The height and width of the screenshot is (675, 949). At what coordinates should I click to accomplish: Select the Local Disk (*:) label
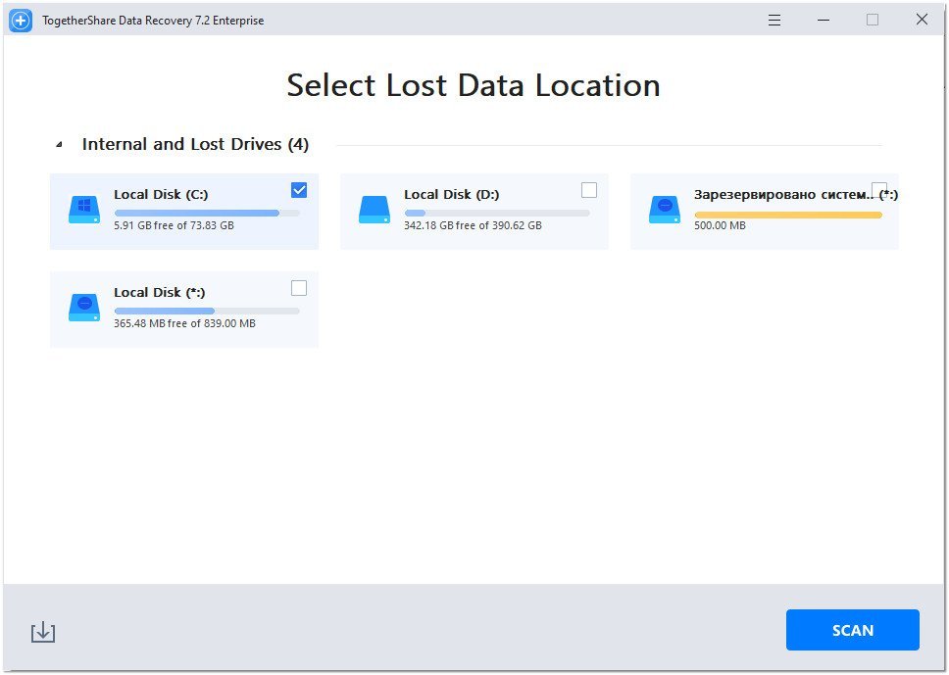pos(160,292)
